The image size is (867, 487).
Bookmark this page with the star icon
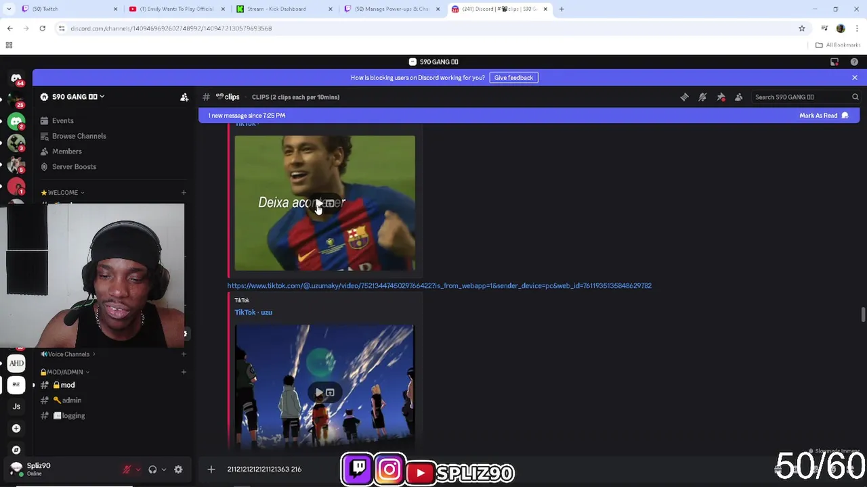pyautogui.click(x=802, y=28)
